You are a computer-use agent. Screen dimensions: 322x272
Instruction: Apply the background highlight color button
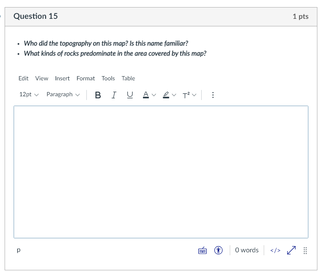(166, 95)
